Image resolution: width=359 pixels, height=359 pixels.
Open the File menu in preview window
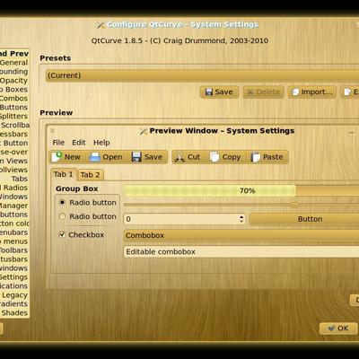[58, 143]
